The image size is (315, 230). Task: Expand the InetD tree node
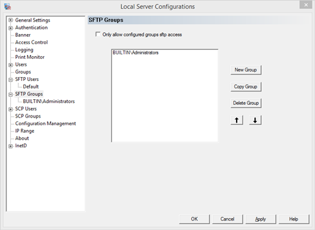pos(11,146)
